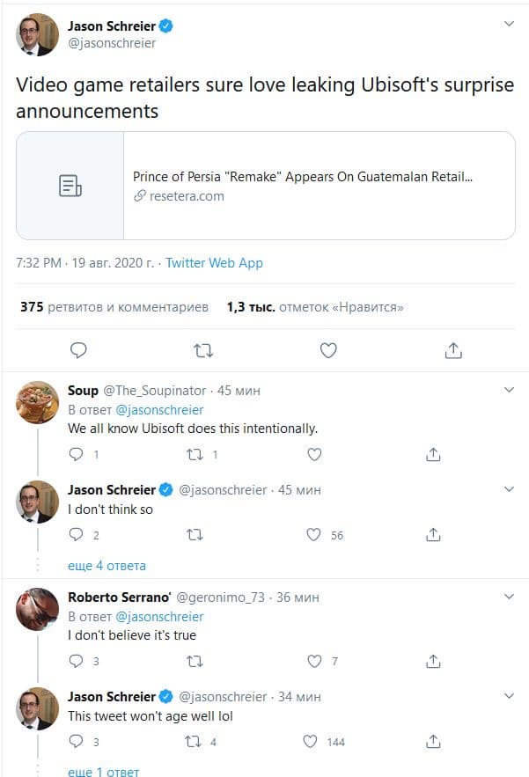Like "This tweet won't age well lol" reply
Image resolution: width=529 pixels, height=777 pixels.
311,742
